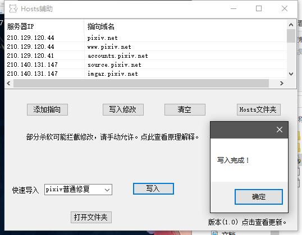Click the 添加指向 button

coord(47,110)
